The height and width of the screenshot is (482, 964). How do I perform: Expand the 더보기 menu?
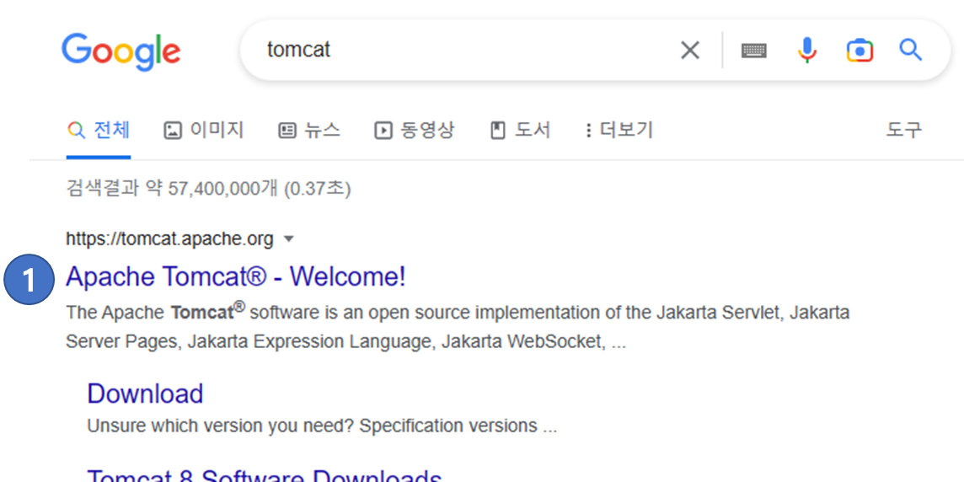[619, 131]
